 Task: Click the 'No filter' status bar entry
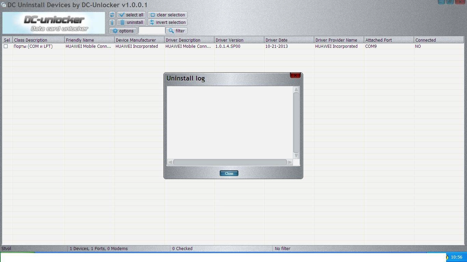click(x=282, y=248)
